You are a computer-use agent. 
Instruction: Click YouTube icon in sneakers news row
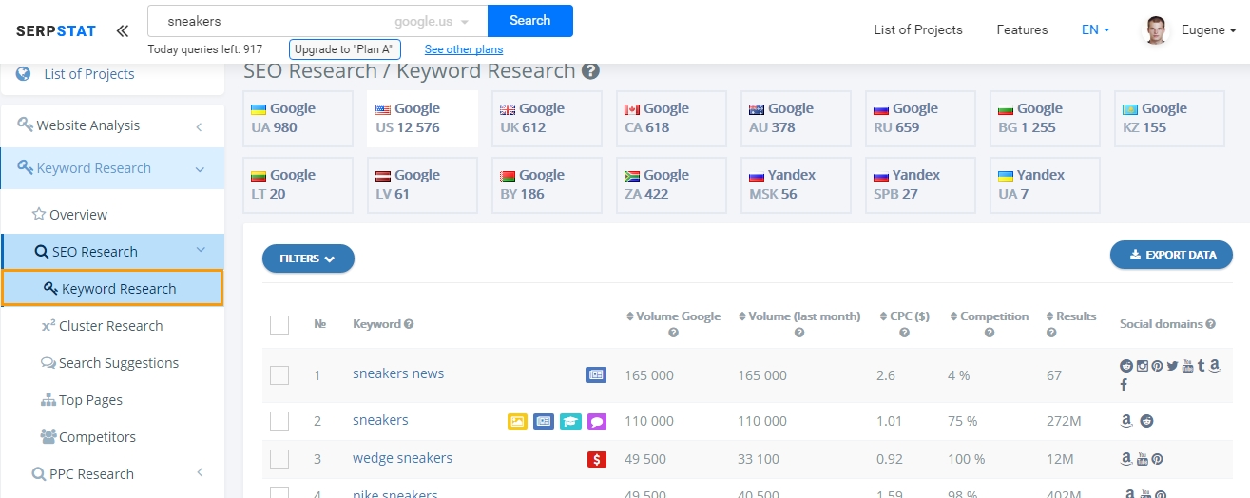[1187, 366]
